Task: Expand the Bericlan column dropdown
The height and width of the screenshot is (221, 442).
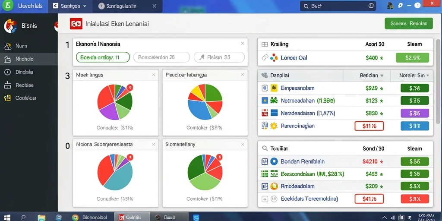Action: [x=382, y=76]
